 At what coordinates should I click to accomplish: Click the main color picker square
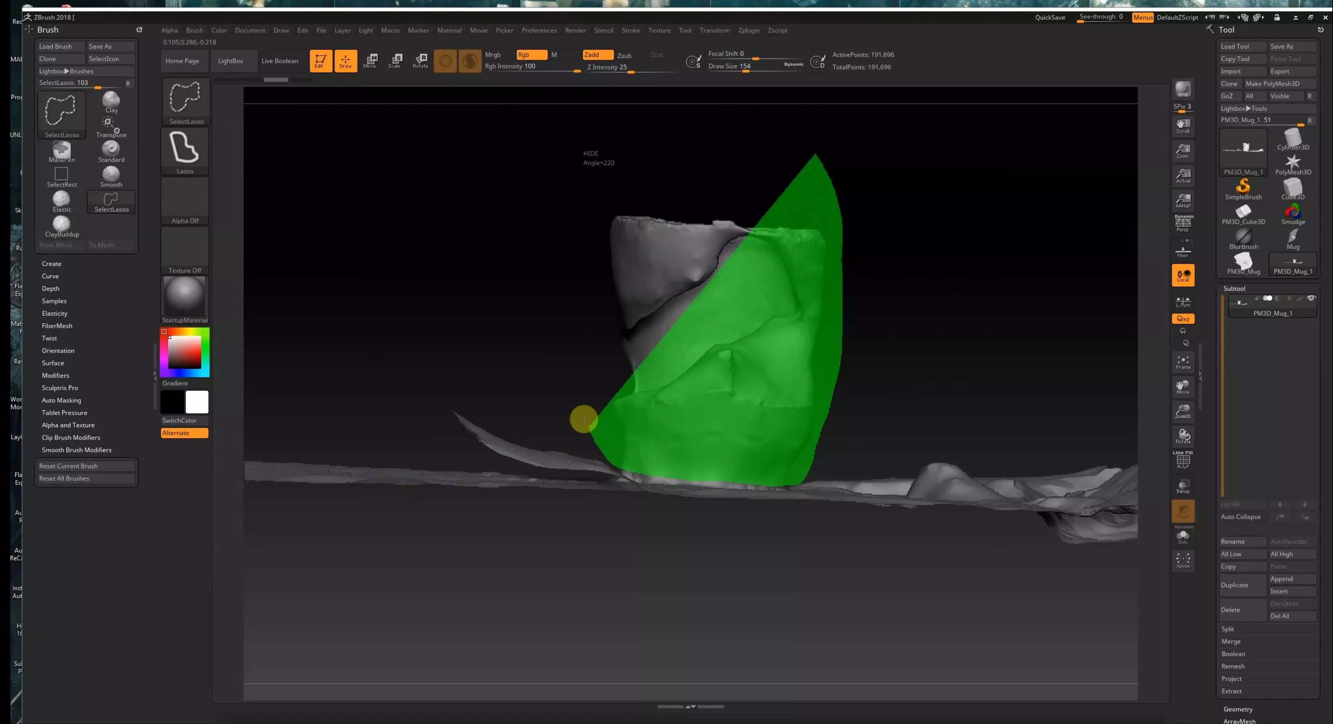pyautogui.click(x=184, y=352)
